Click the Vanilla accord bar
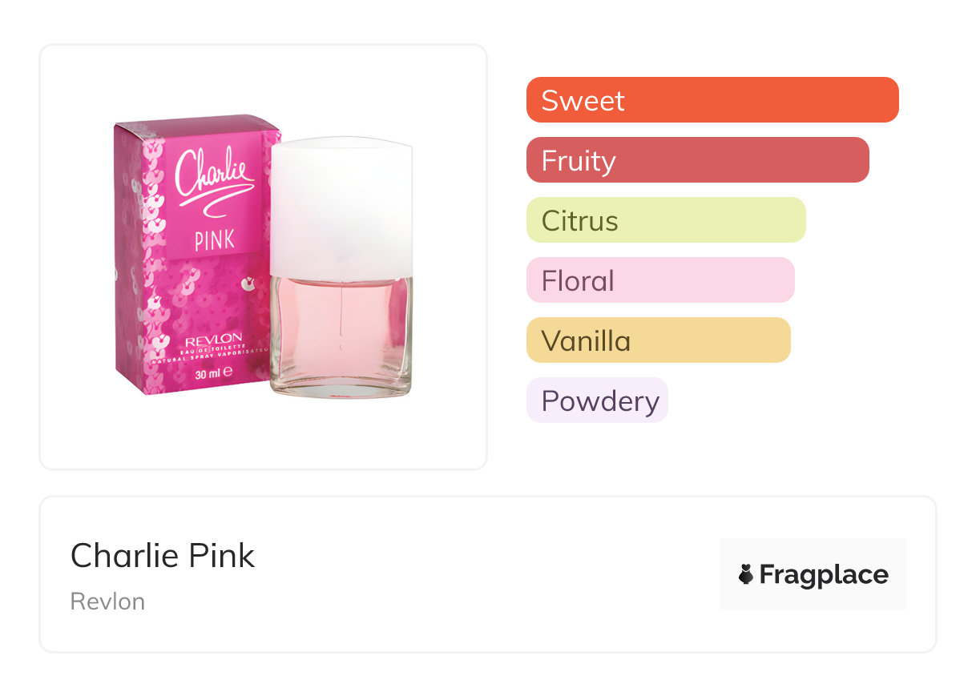This screenshot has height=692, width=976. click(658, 340)
